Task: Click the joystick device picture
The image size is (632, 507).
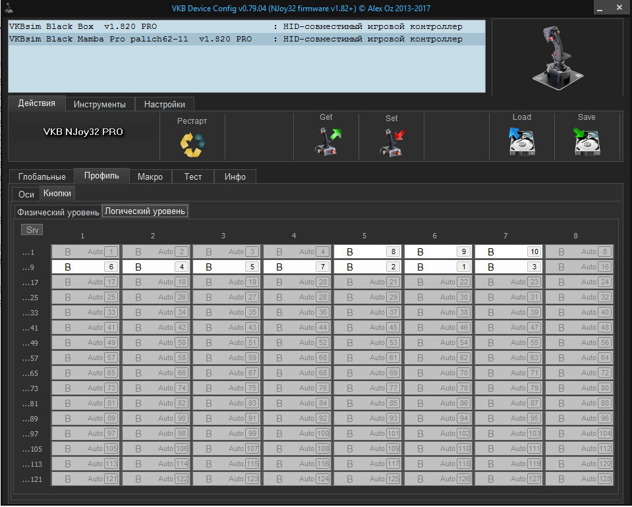Action: 558,57
